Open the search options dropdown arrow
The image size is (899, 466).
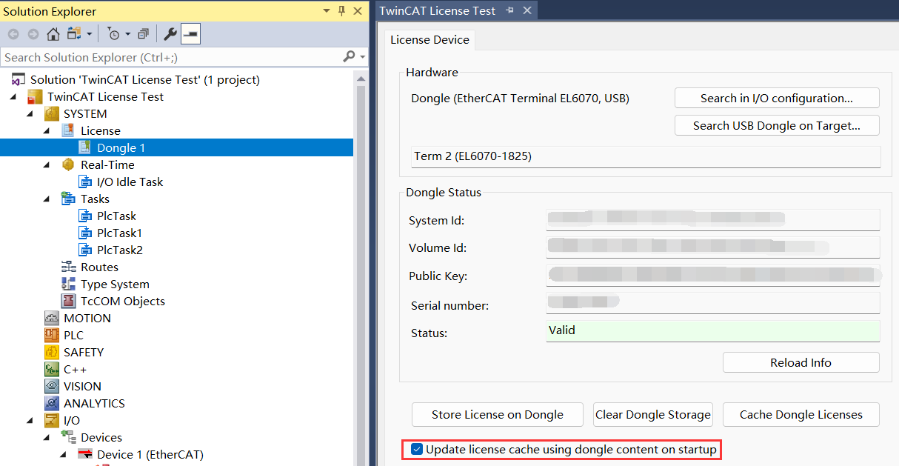(363, 57)
